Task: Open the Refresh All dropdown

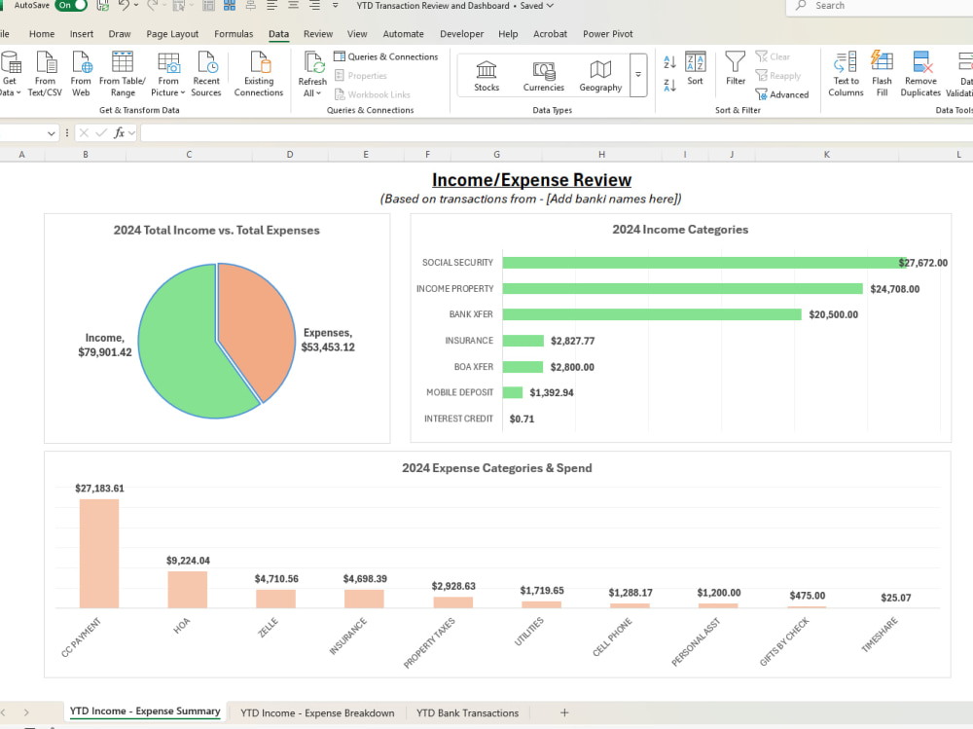Action: pyautogui.click(x=312, y=93)
